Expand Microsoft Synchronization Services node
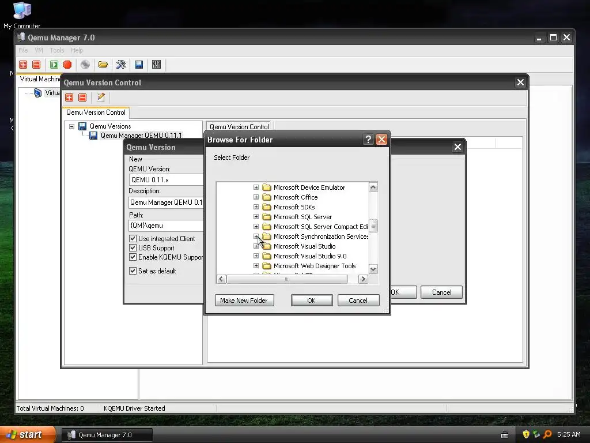Screen dimensions: 590x443 [x=256, y=236]
